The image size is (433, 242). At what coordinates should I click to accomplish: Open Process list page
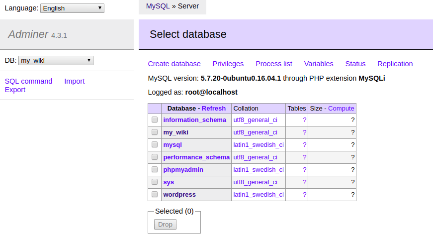pyautogui.click(x=273, y=64)
